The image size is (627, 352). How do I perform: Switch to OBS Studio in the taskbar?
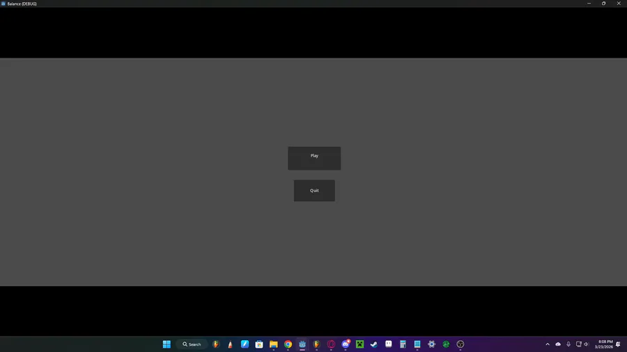tap(460, 344)
